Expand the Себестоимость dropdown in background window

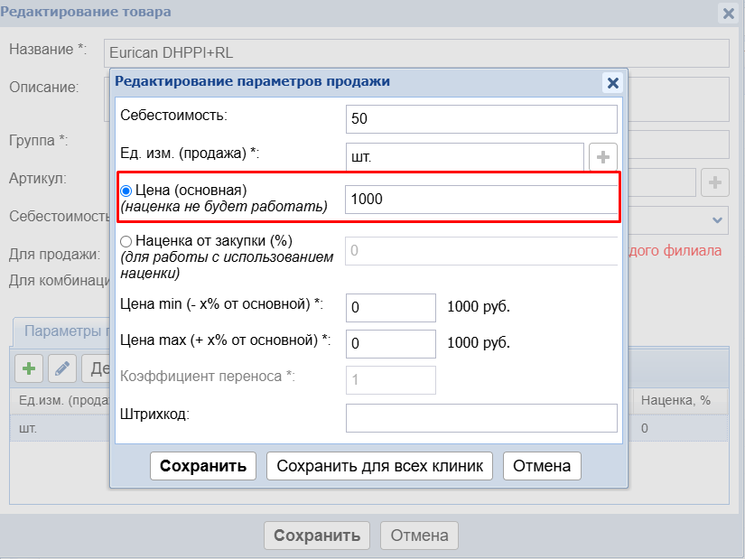point(717,220)
